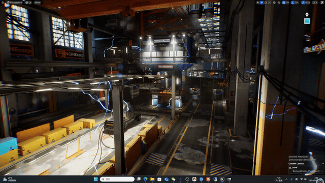Click the Windows taskbar search box
This screenshot has width=325, height=183.
click(x=117, y=179)
